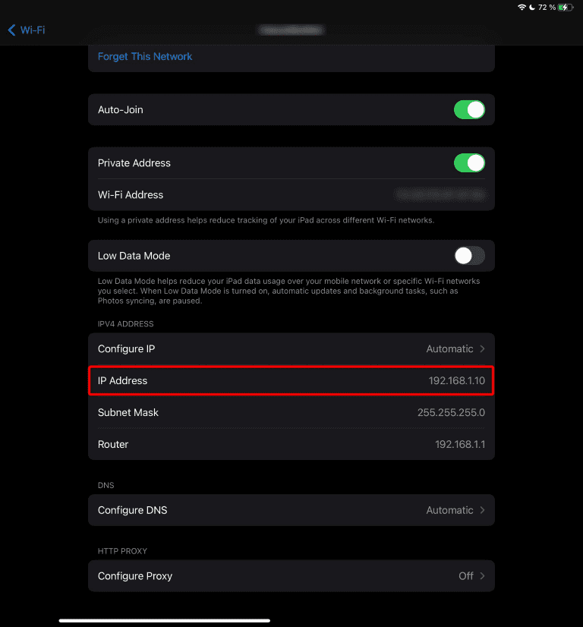Open the Configure DNS row
Image resolution: width=583 pixels, height=627 pixels.
tap(291, 510)
